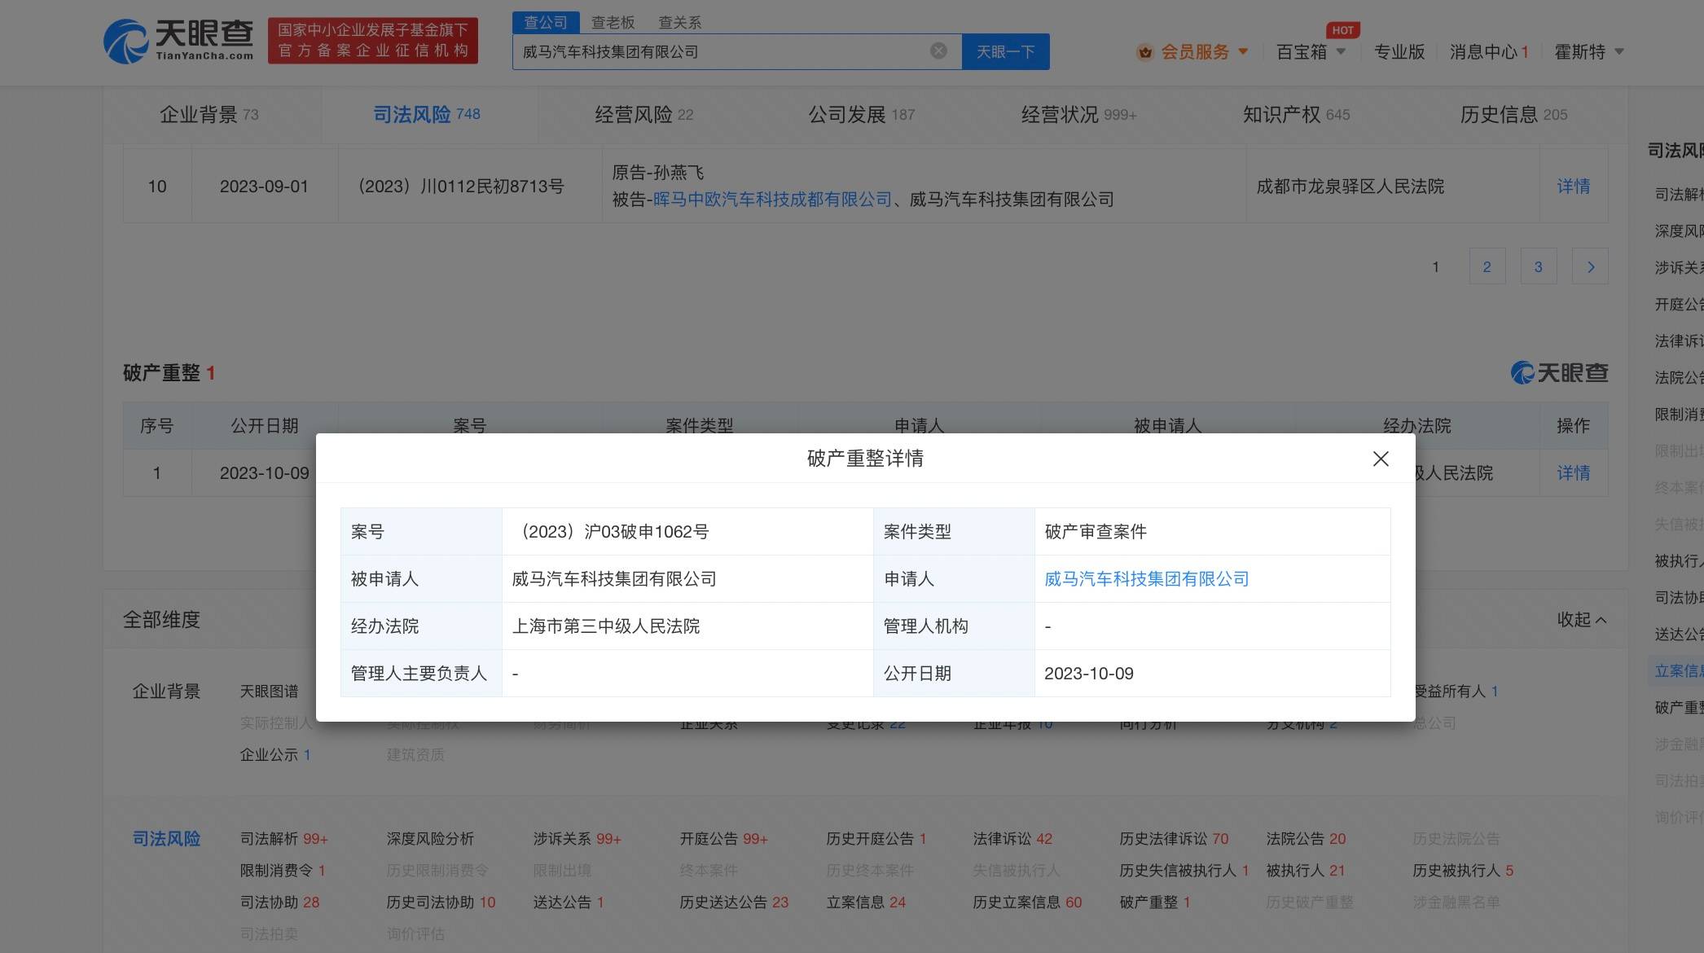Open 涉诉关系 99+

tap(577, 839)
